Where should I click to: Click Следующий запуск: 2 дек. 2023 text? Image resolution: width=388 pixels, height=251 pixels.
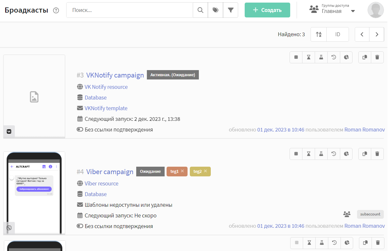(x=132, y=119)
